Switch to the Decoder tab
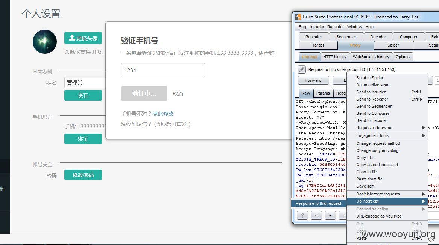Image resolution: width=439 pixels, height=245 pixels. tap(378, 37)
